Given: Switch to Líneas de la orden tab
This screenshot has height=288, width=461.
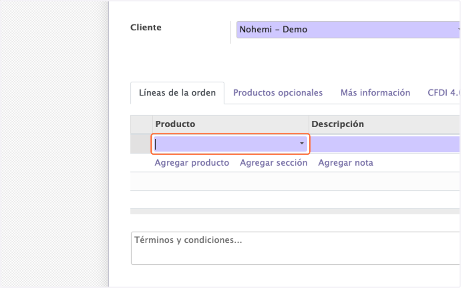Looking at the screenshot, I should point(177,93).
